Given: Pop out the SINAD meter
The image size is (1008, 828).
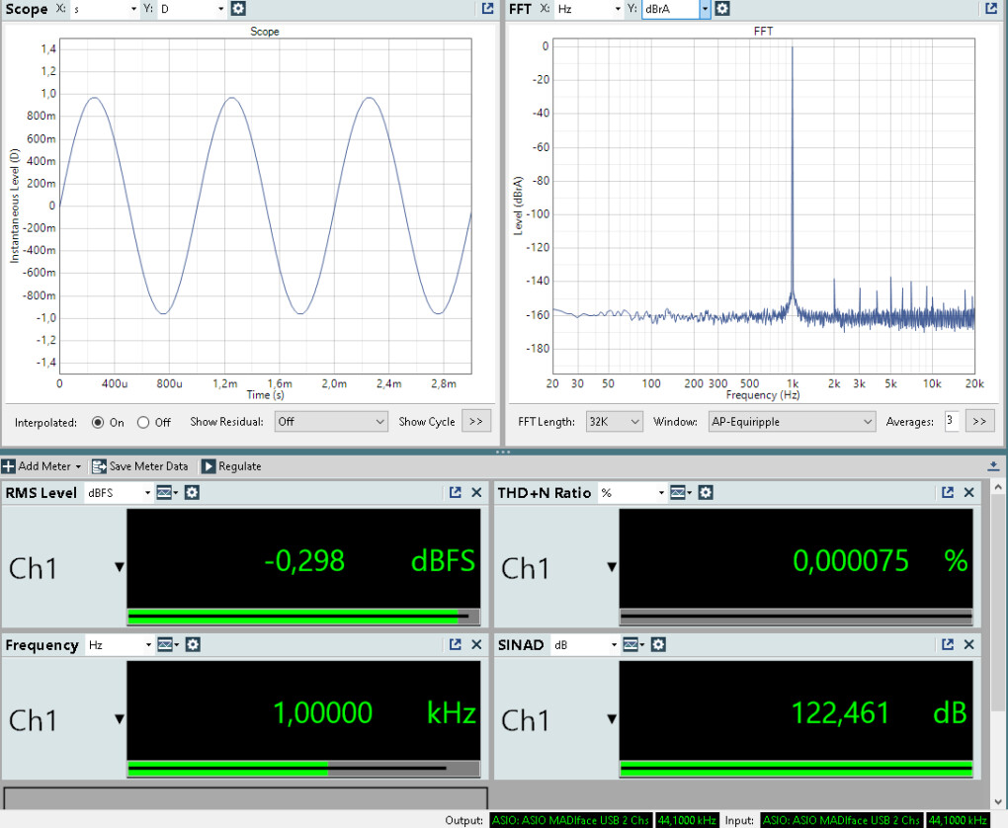Looking at the screenshot, I should pos(948,644).
